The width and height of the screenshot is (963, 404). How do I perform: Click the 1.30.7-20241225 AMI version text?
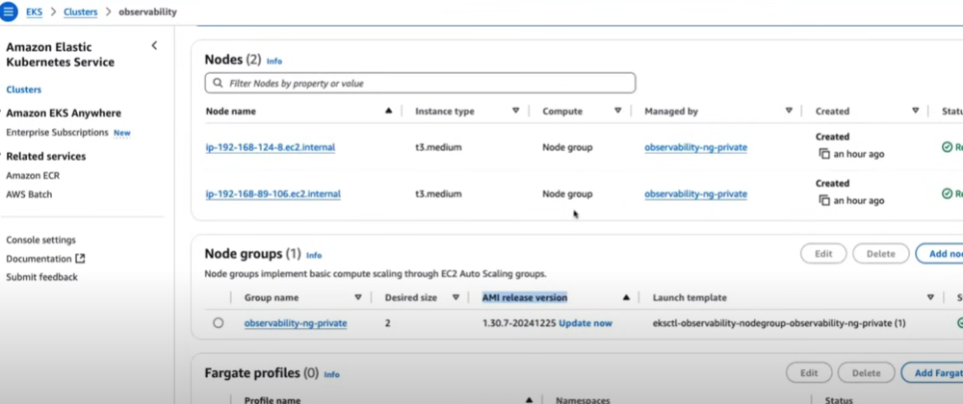(519, 323)
